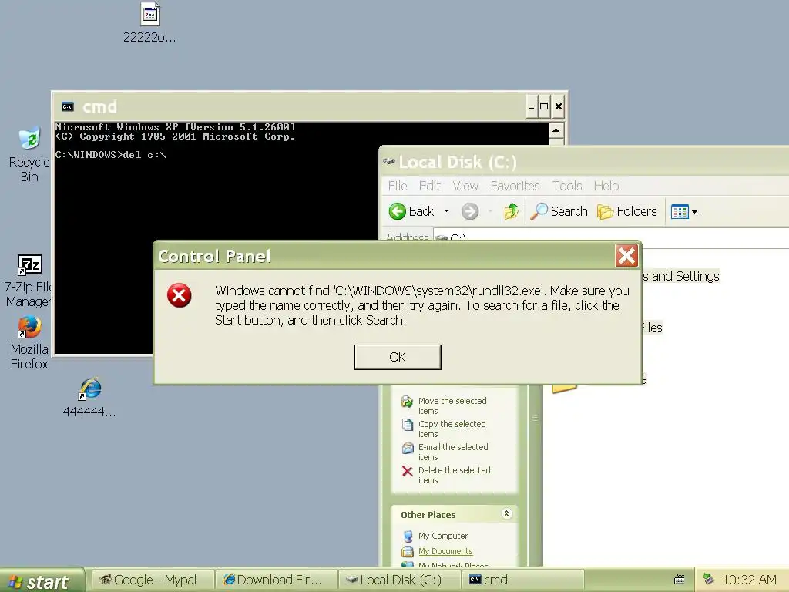This screenshot has height=592, width=789.
Task: Switch to cmd taskbar button
Action: [523, 580]
